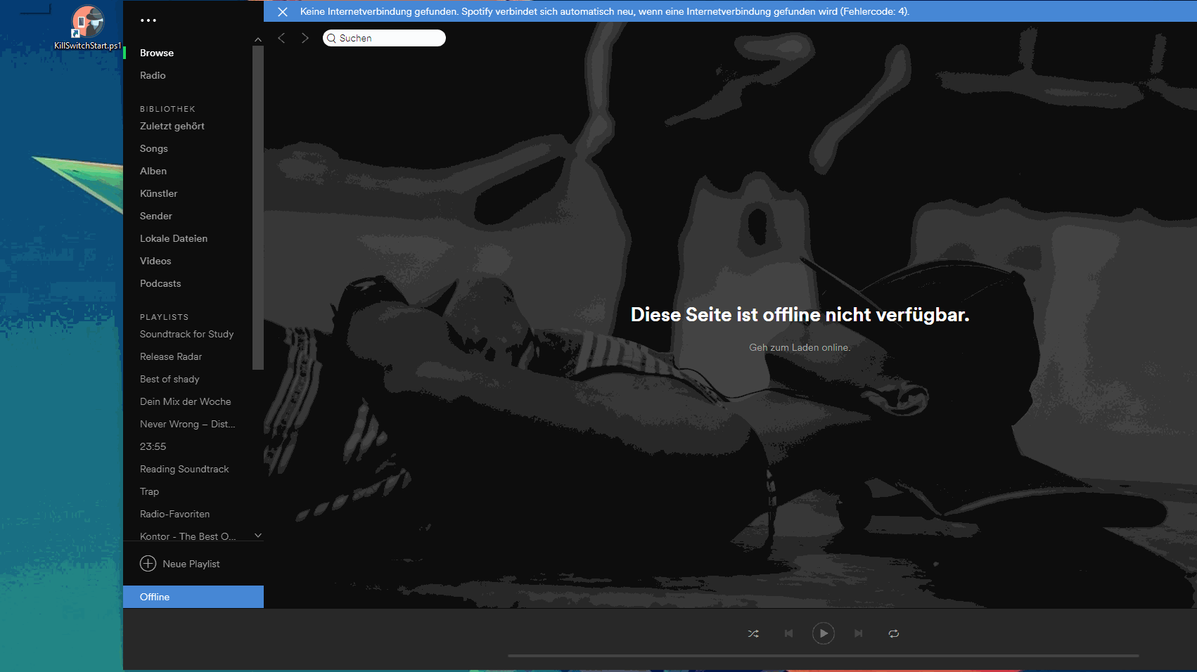Click the sidebar scroll-down arrow

(258, 536)
